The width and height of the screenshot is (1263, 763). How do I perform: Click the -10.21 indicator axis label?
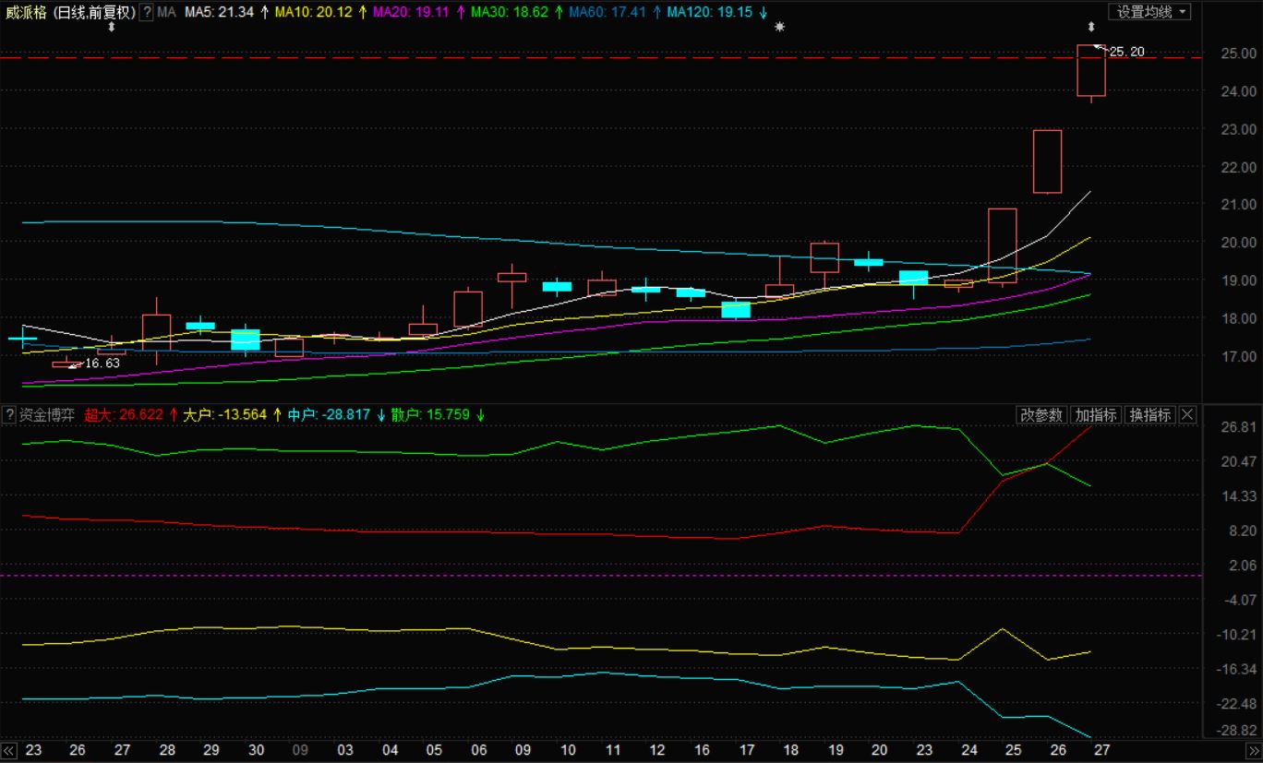1236,635
